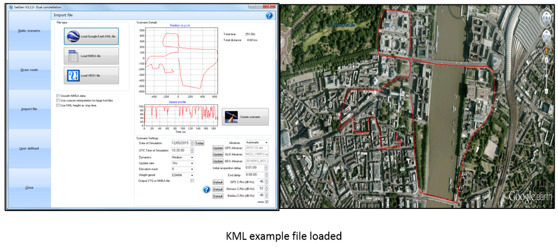
Task: Click the blue help icon beside Glonass Default
Action: (206, 189)
